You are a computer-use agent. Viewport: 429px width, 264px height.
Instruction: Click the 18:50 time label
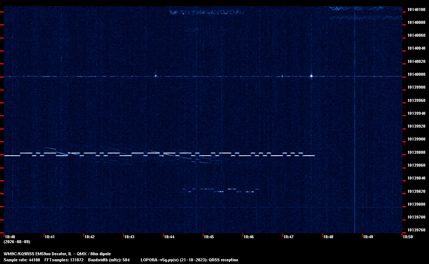click(x=408, y=237)
